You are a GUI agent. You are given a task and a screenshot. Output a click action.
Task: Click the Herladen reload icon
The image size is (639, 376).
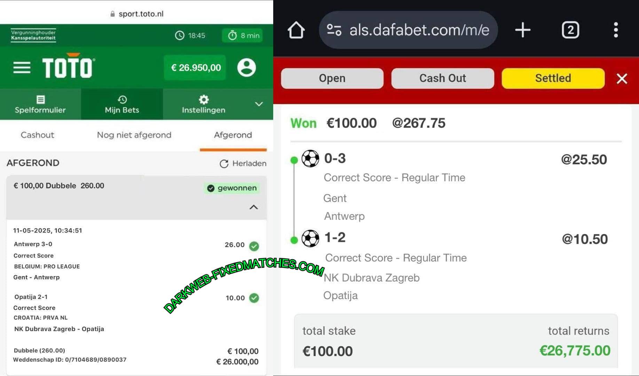[224, 164]
